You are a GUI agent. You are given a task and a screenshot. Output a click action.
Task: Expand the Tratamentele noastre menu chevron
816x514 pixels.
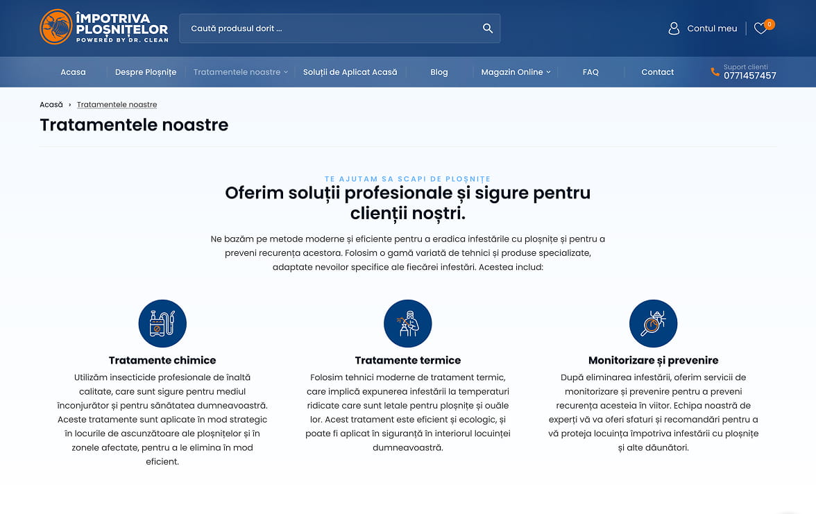286,72
